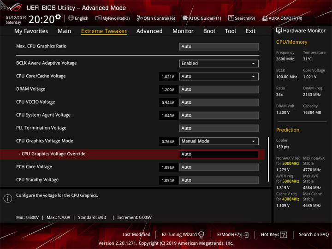Click MyFavorite(F3) label
The height and width of the screenshot is (249, 332).
pos(116,18)
